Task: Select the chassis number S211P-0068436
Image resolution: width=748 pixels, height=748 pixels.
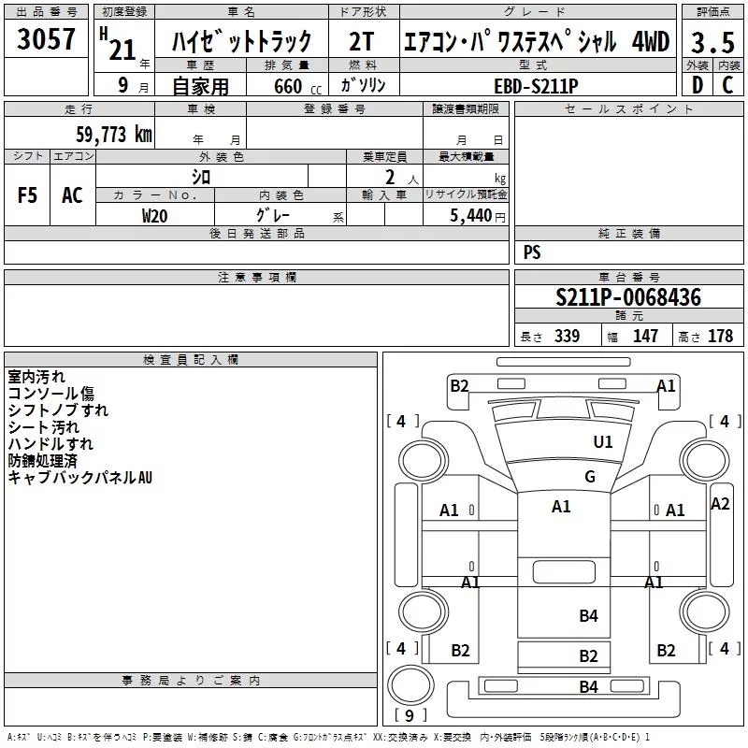Action: pyautogui.click(x=628, y=296)
